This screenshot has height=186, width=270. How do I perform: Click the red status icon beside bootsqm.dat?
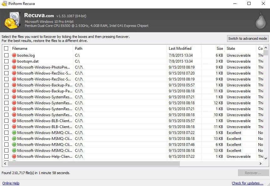pos(14,61)
